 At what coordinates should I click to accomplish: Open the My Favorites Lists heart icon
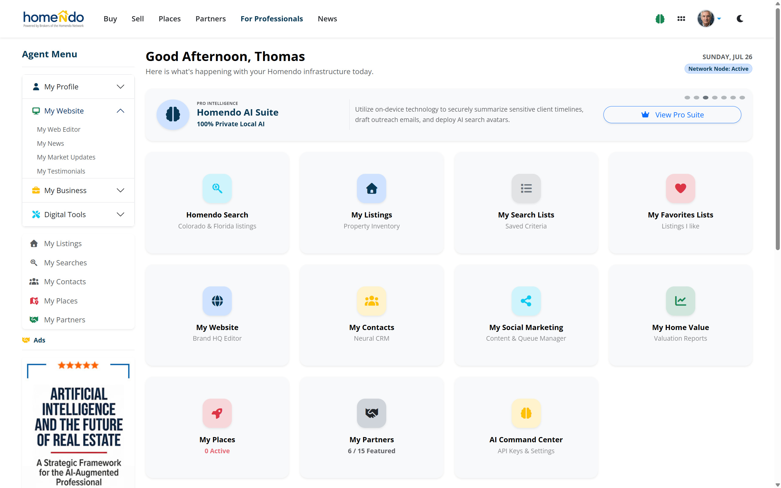[680, 188]
